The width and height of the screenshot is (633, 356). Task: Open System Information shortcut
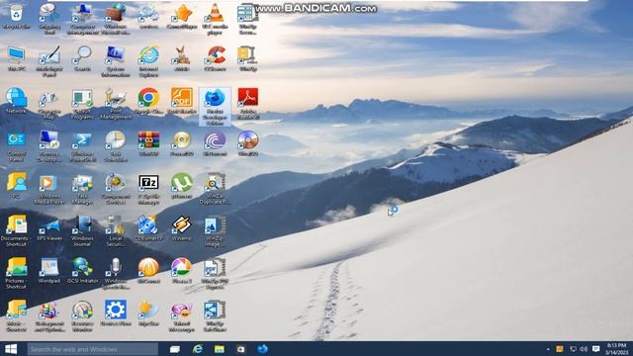click(116, 61)
